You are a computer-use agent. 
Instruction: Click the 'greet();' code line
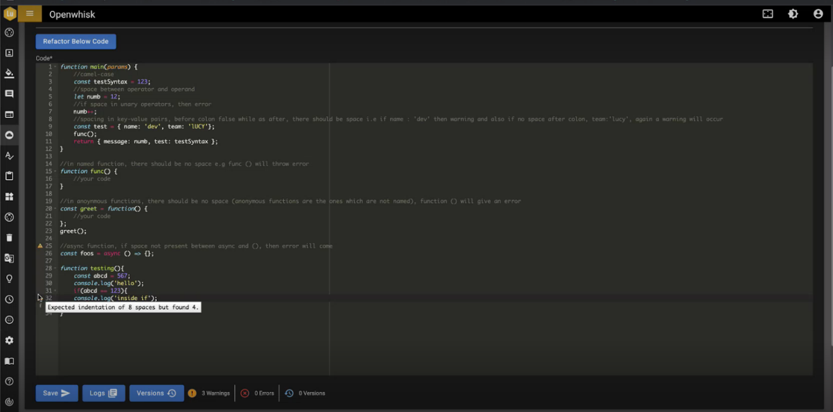[x=73, y=231]
